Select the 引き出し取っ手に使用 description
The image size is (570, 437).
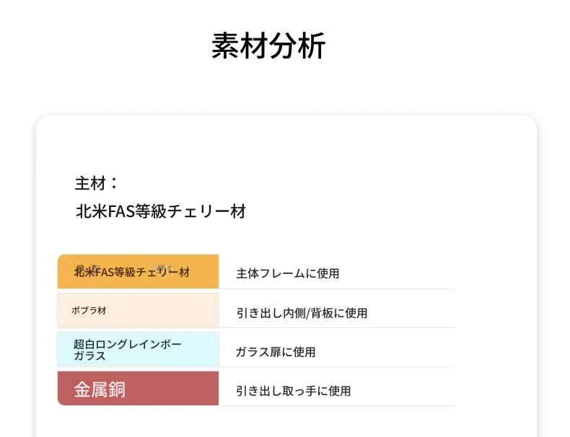294,391
